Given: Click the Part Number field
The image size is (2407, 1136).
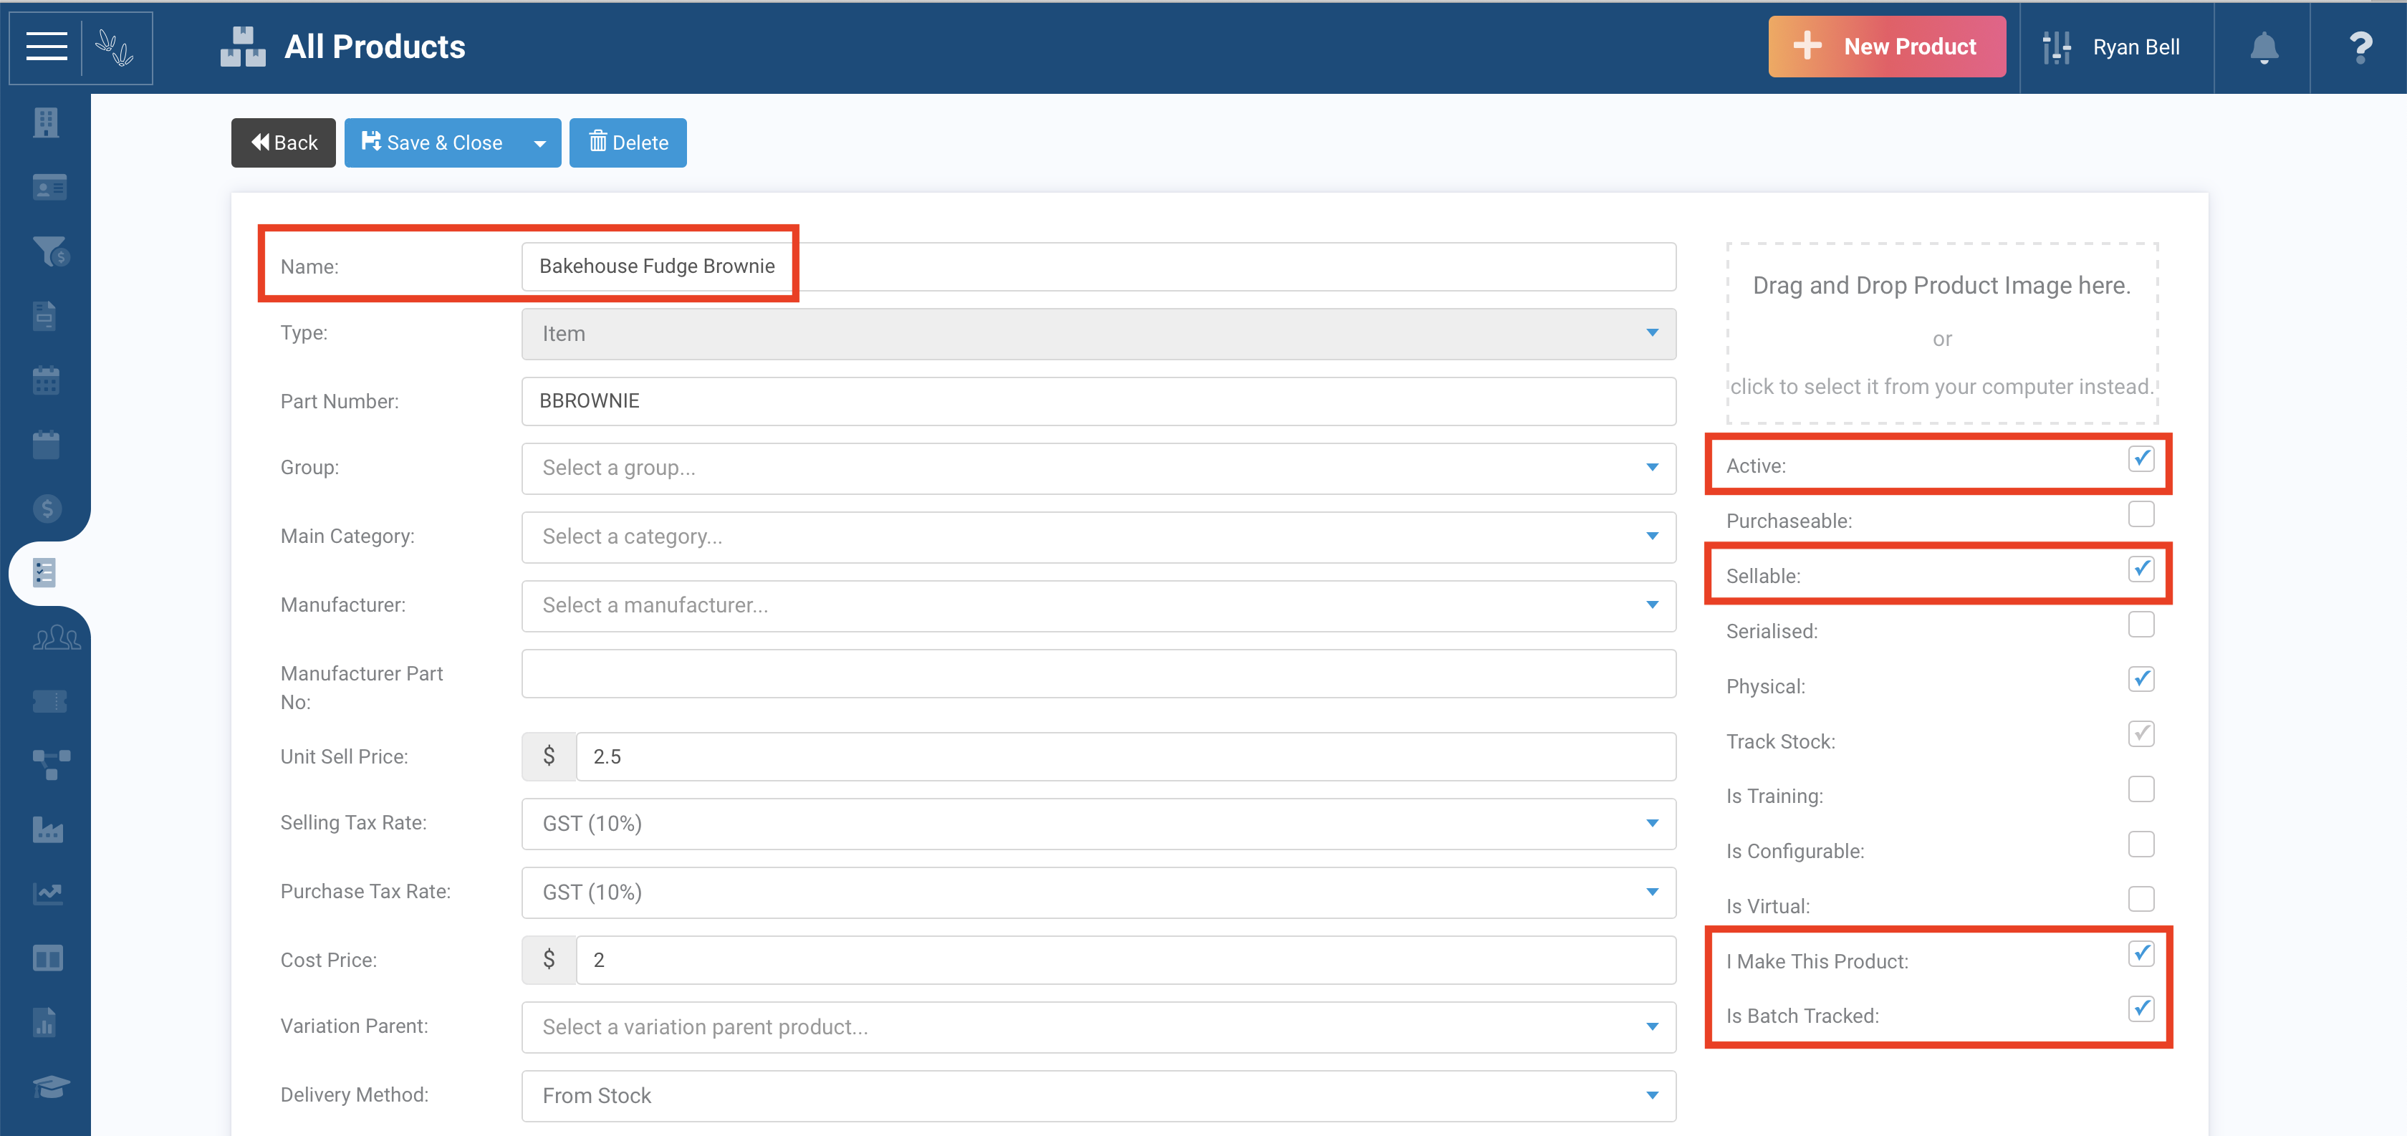Looking at the screenshot, I should tap(1098, 402).
